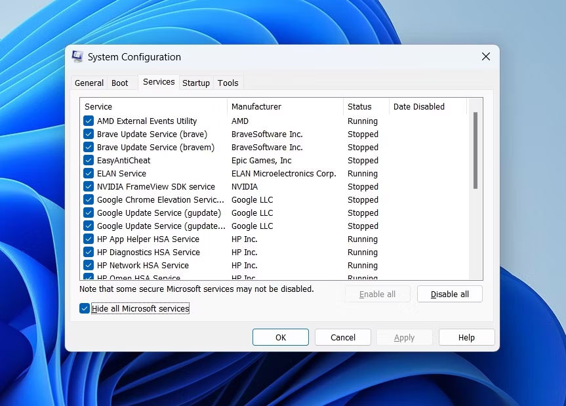Disable Brave Update Service (brave)
The height and width of the screenshot is (406, 566).
coord(88,134)
